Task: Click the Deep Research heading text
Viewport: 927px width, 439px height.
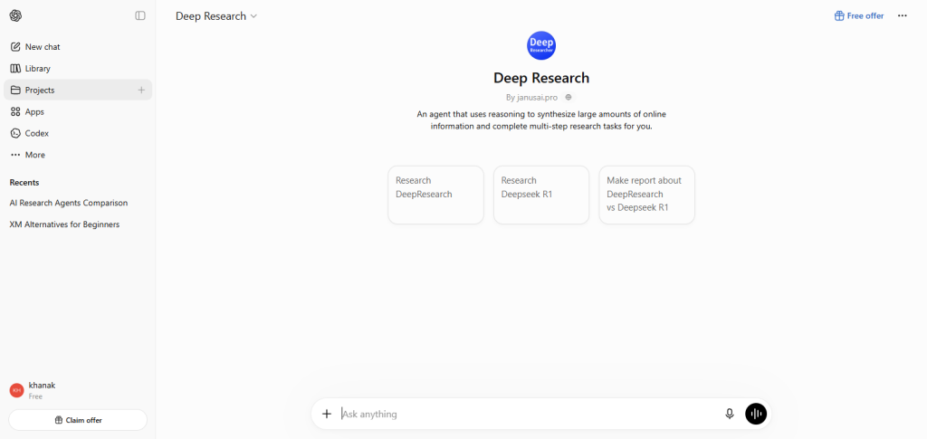Action: (541, 78)
